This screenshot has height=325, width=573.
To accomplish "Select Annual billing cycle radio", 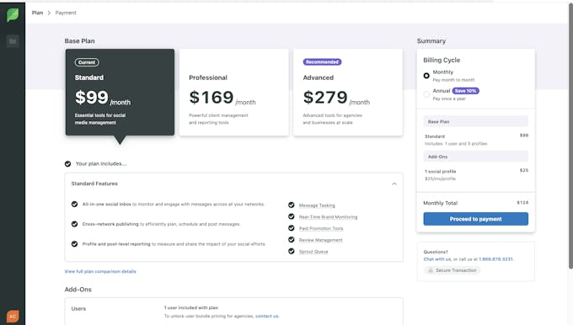I will (x=426, y=94).
